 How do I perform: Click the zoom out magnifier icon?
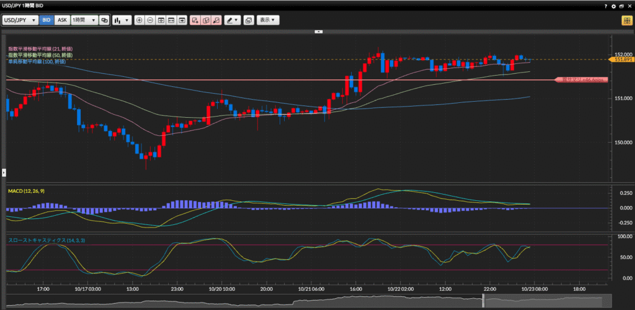[x=150, y=20]
